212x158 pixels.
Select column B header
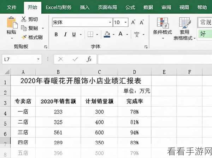pos(58,72)
